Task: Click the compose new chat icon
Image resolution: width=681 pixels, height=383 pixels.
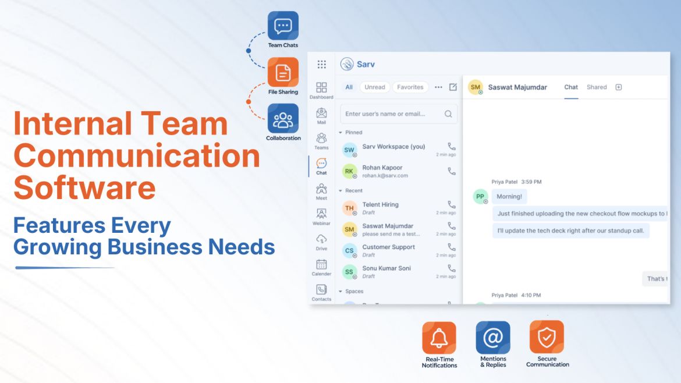Action: [x=453, y=87]
